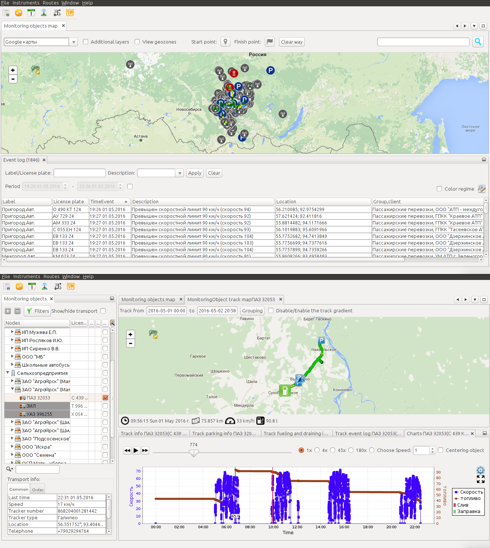The height and width of the screenshot is (548, 490).
Task: Click the Clear way button
Action: pyautogui.click(x=292, y=42)
